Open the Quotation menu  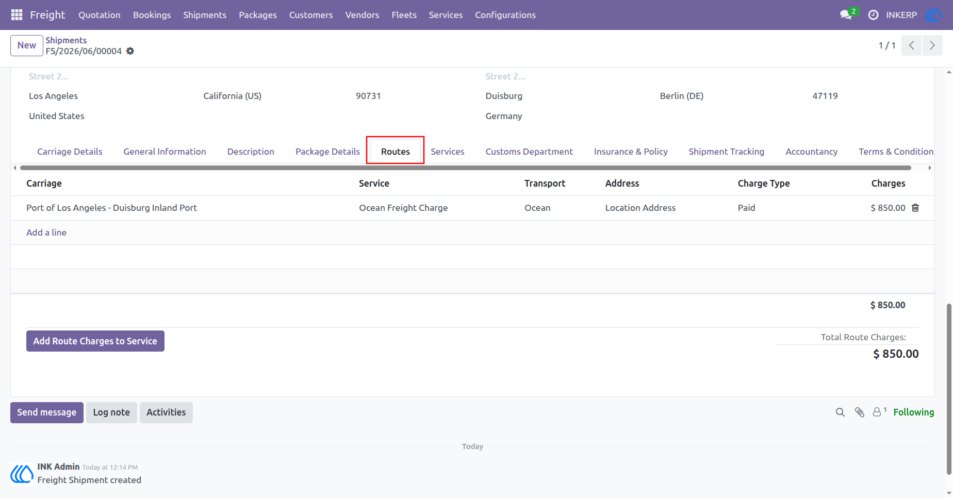pos(100,15)
